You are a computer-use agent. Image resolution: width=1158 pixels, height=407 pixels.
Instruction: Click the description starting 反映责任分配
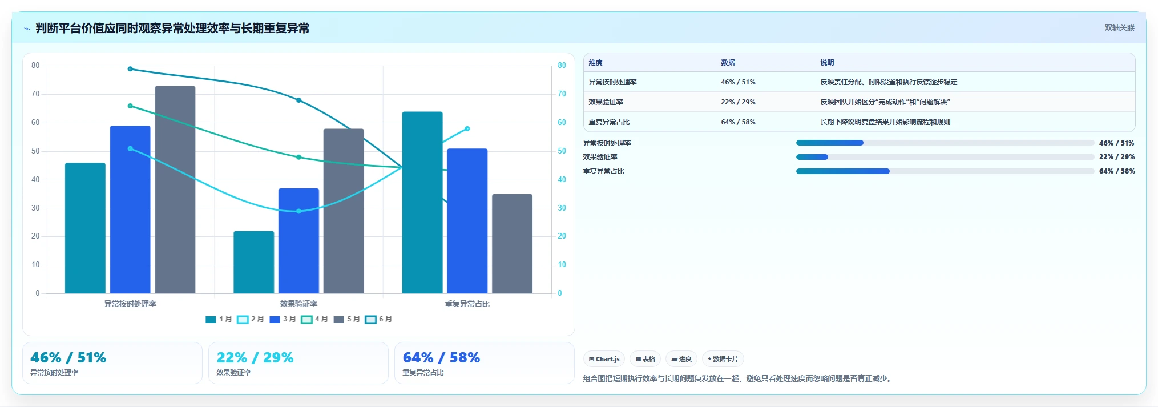[889, 82]
